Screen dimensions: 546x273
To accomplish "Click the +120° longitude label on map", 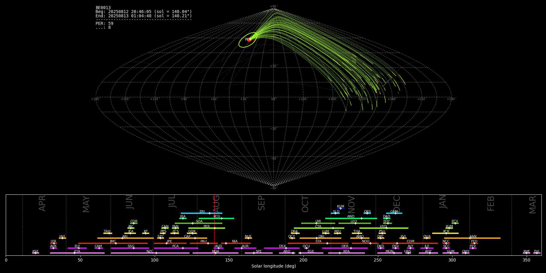I will 154,99.
